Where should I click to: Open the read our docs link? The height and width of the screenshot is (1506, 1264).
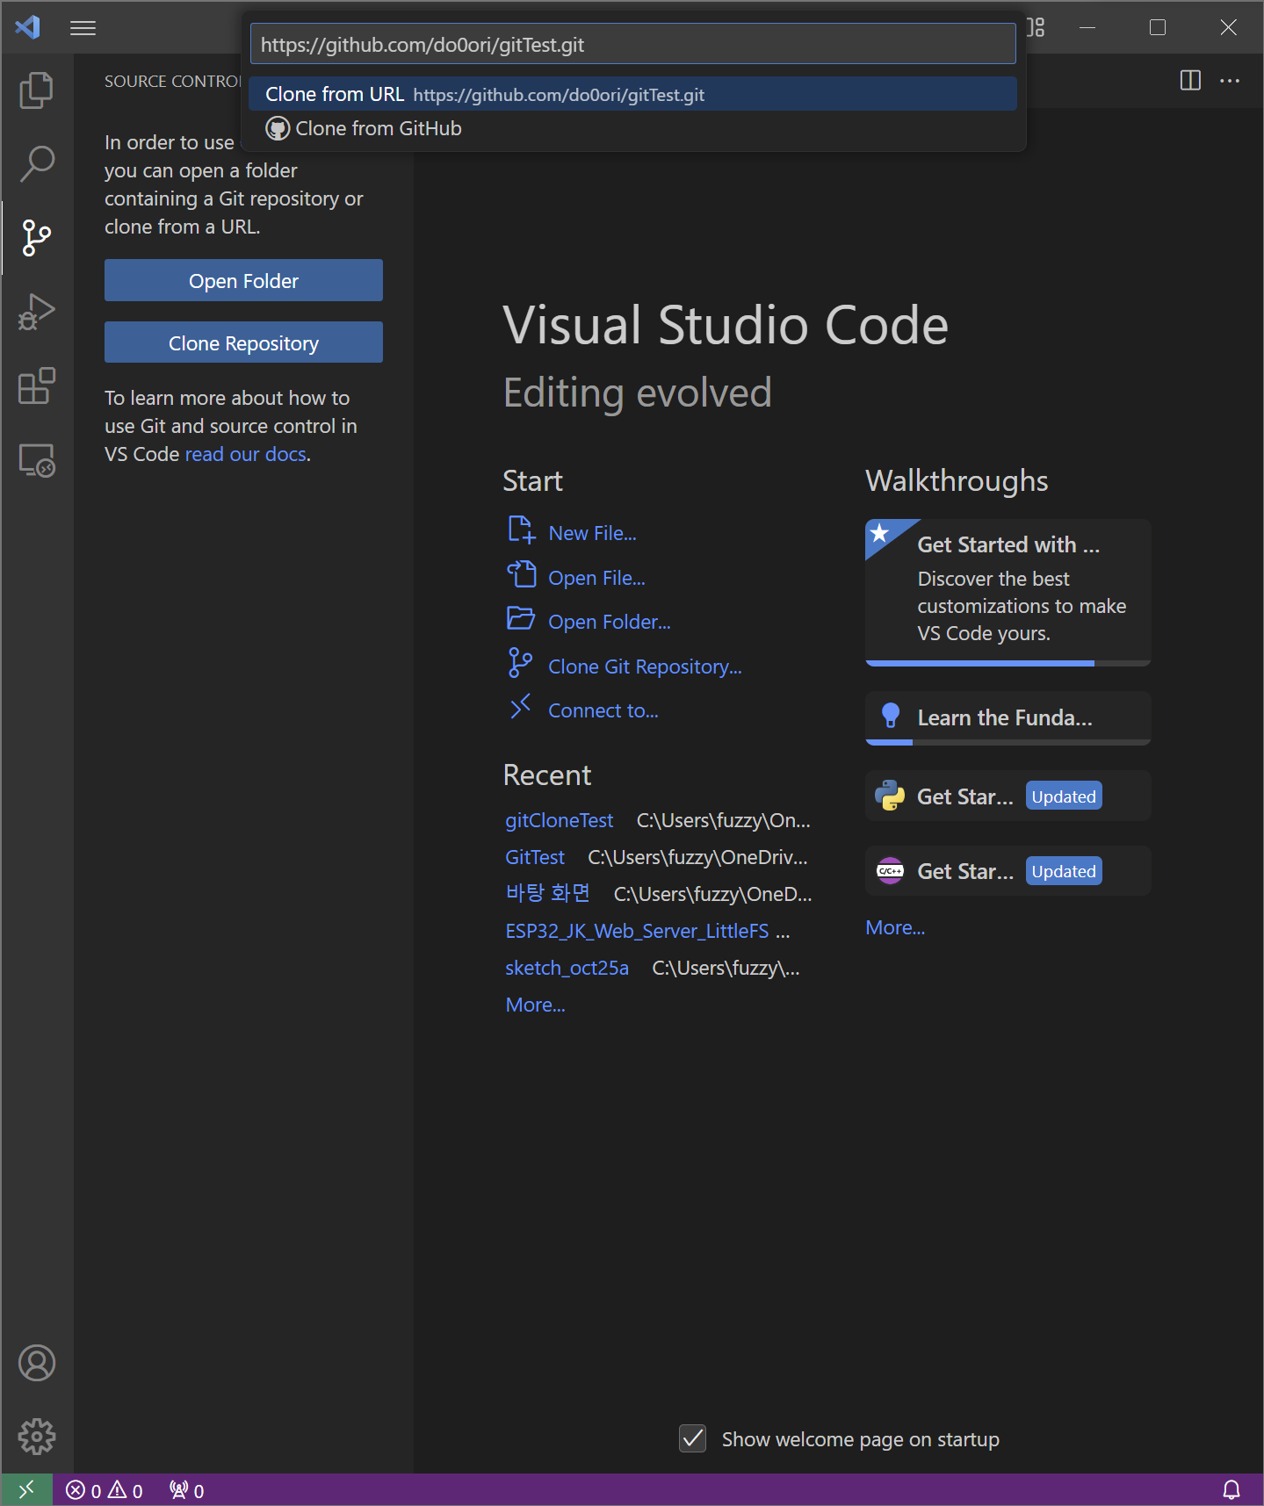pos(245,454)
